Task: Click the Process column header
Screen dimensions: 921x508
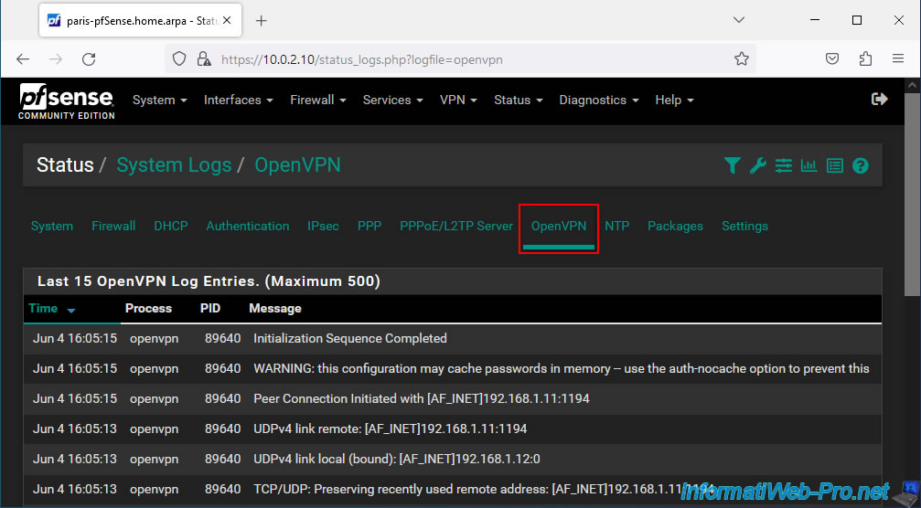Action: [x=148, y=309]
